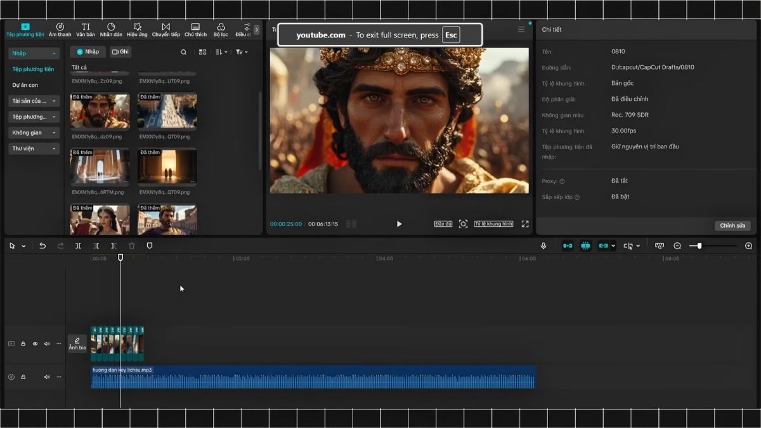Click the Ghi record button in the media panel
761x428 pixels.
(x=120, y=51)
